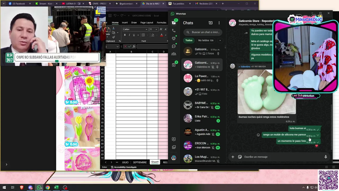Screen dimensions: 339x191
Task: Switch to the 'Tus pedidos' browser tab
Action: pyautogui.click(x=178, y=4)
